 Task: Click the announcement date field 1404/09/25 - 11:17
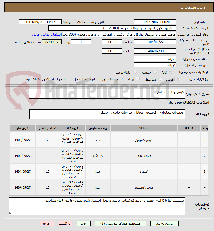(x=40, y=22)
